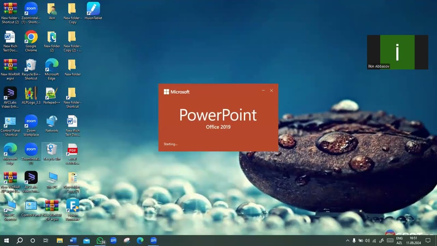Minimize the PowerPoint splash screen

click(263, 91)
